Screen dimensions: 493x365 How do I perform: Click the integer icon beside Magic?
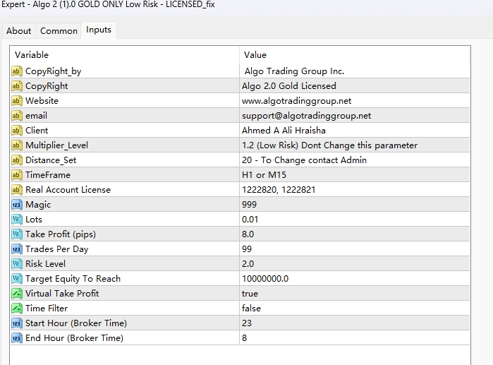[x=17, y=205]
